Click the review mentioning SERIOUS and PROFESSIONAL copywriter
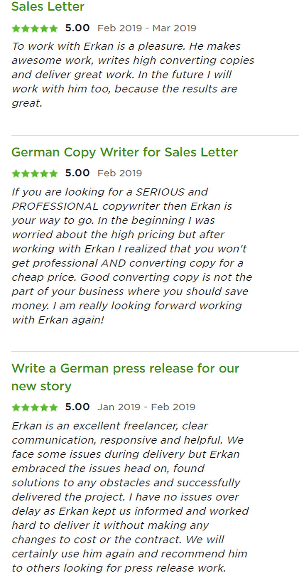This screenshot has width=299, height=583. click(132, 256)
